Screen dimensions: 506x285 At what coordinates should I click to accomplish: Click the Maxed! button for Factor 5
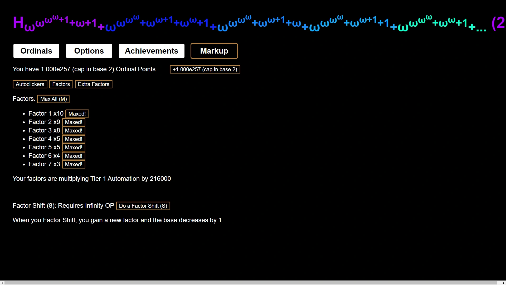pyautogui.click(x=74, y=148)
